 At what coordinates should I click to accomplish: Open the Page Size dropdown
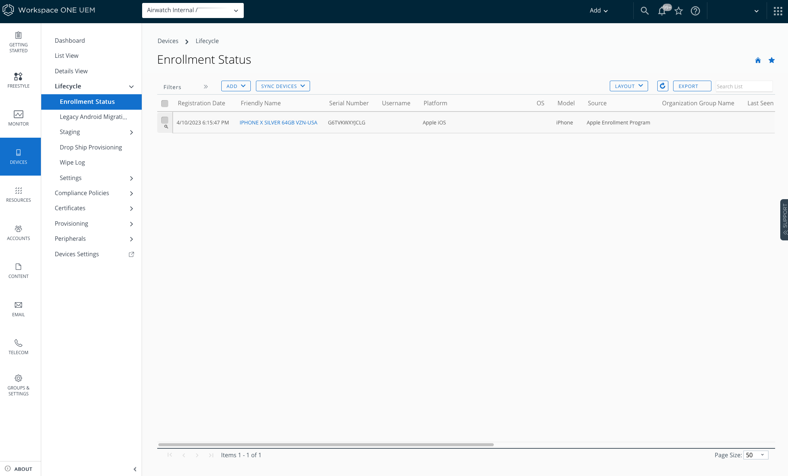pos(756,455)
